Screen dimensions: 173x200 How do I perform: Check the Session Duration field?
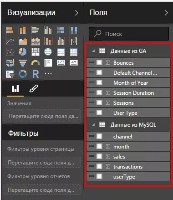99,92
